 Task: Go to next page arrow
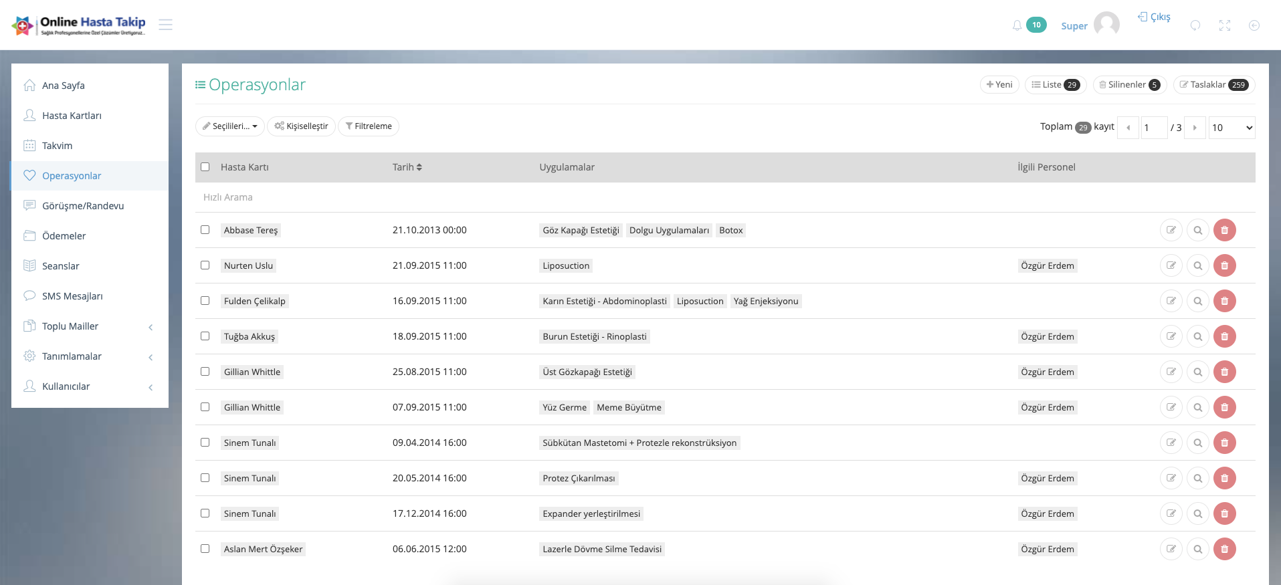[x=1195, y=128]
